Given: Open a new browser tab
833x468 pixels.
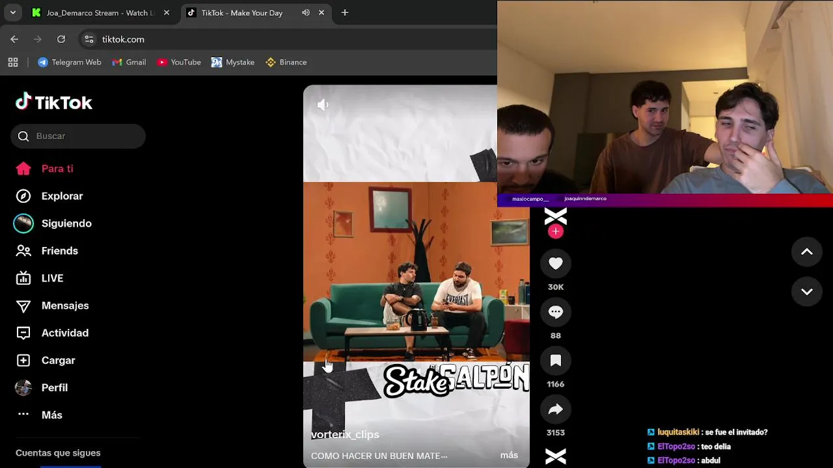Looking at the screenshot, I should point(345,12).
